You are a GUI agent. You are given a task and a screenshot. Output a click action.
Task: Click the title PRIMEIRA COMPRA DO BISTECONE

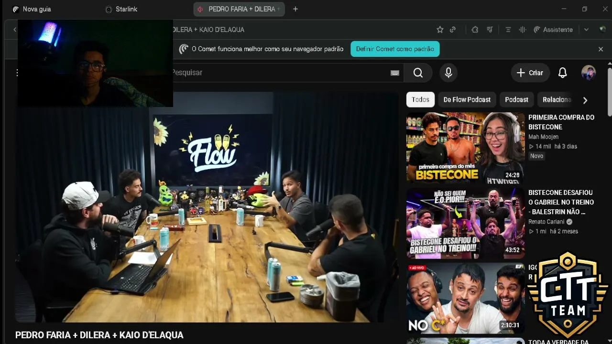[x=561, y=122]
